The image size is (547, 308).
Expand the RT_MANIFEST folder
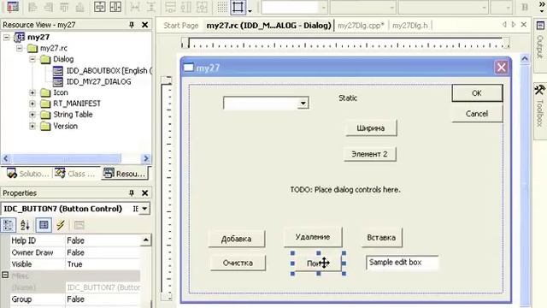(x=32, y=104)
